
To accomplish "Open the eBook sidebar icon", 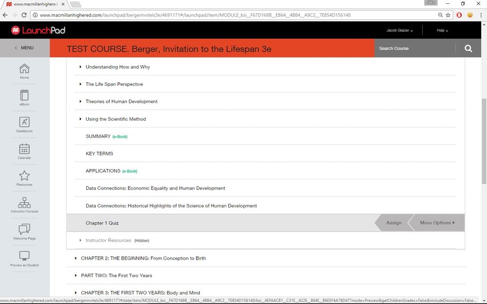I will [x=24, y=96].
